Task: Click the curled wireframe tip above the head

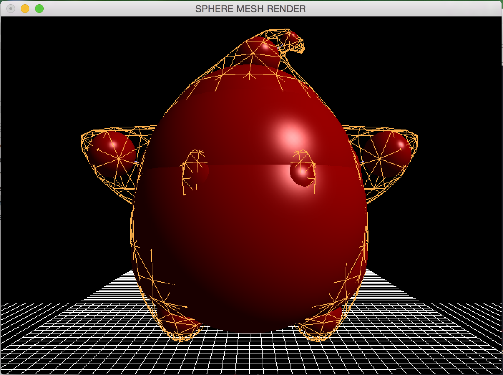Action: coord(297,45)
